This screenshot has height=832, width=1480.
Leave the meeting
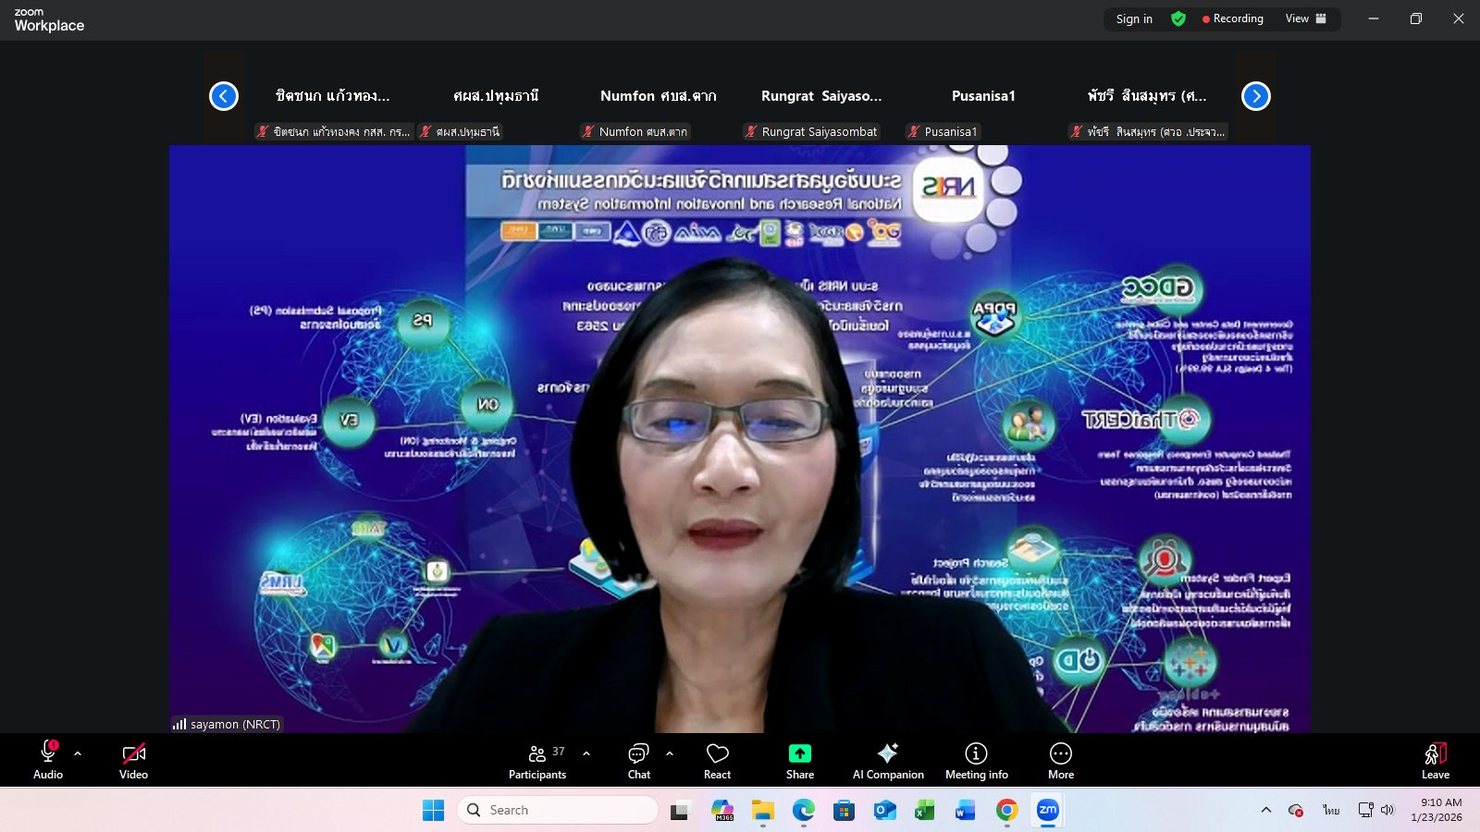[1435, 760]
